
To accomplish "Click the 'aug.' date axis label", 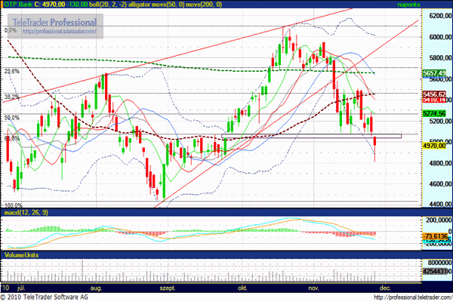I will [x=95, y=288].
